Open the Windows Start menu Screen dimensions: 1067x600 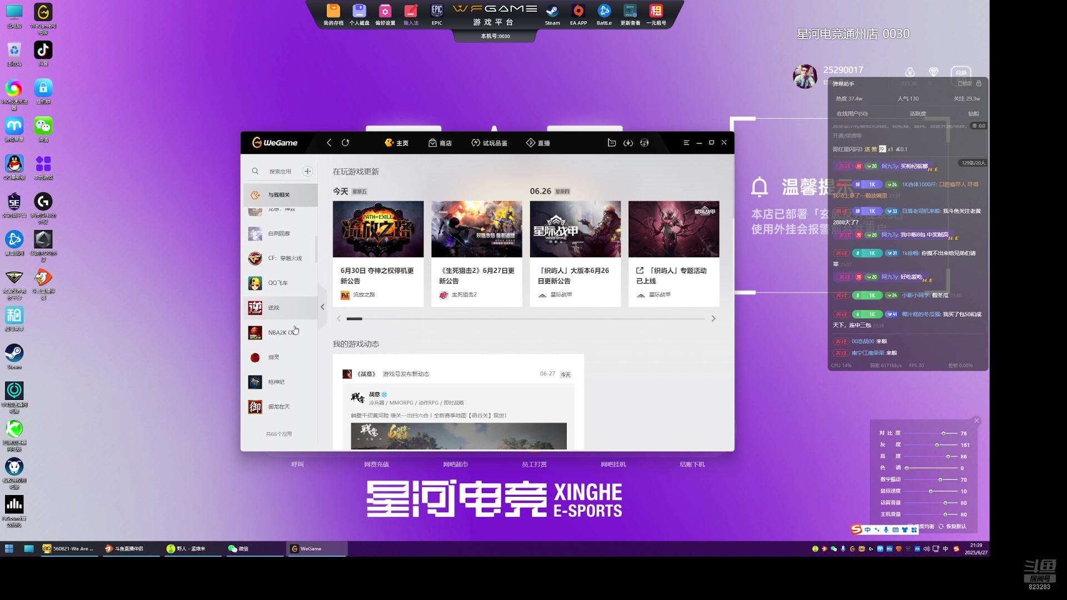(9, 548)
